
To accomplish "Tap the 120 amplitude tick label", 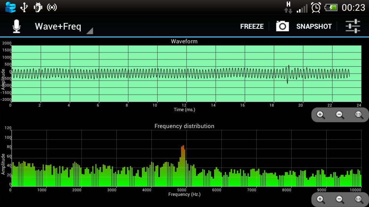I will pyautogui.click(x=8, y=128).
